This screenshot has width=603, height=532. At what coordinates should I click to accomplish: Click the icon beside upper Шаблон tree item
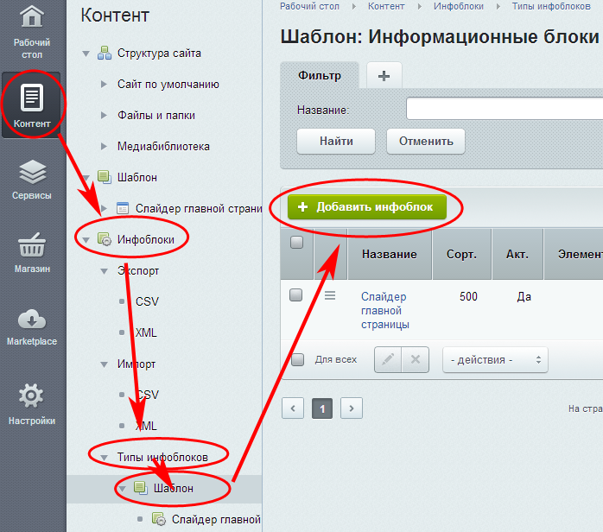(x=105, y=177)
